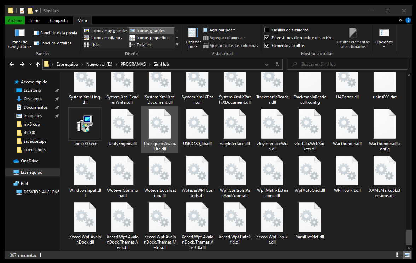Choose Detalles layout
The height and width of the screenshot is (263, 416).
tap(140, 45)
